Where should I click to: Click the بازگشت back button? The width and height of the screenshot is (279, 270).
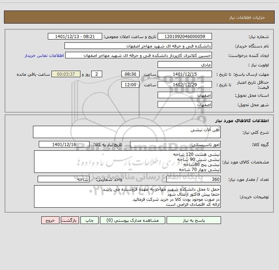click(x=70, y=220)
